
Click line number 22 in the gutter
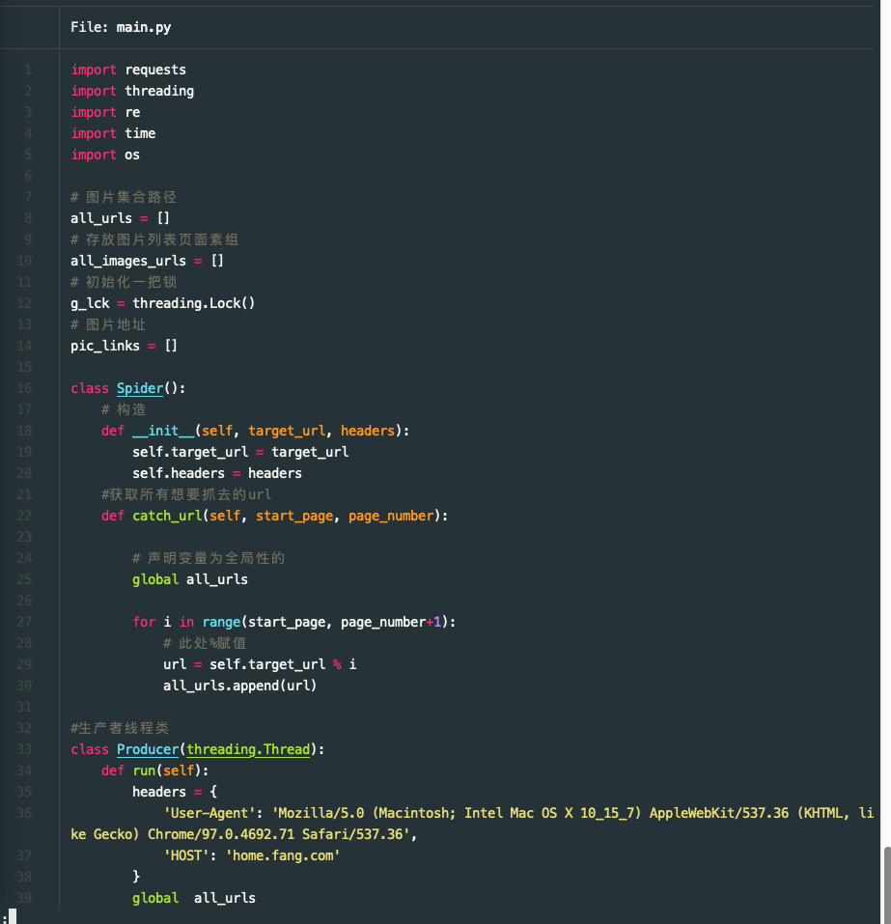[x=24, y=516]
